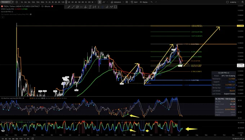This screenshot has width=245, height=140.
Task: Set chart range to 1M
Action: coord(9,139)
